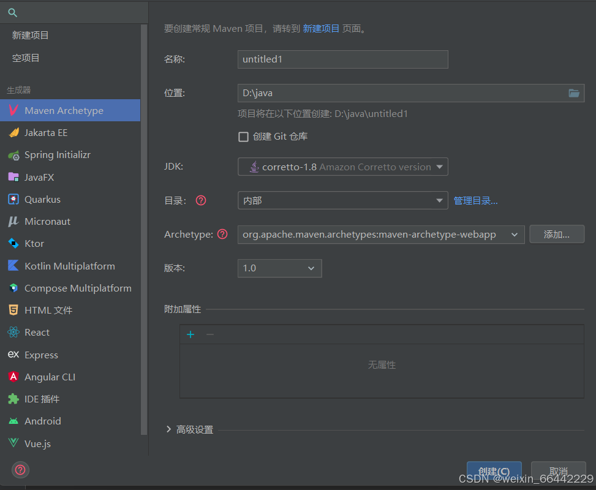
Task: Select the JavaFX generator label
Action: point(39,178)
